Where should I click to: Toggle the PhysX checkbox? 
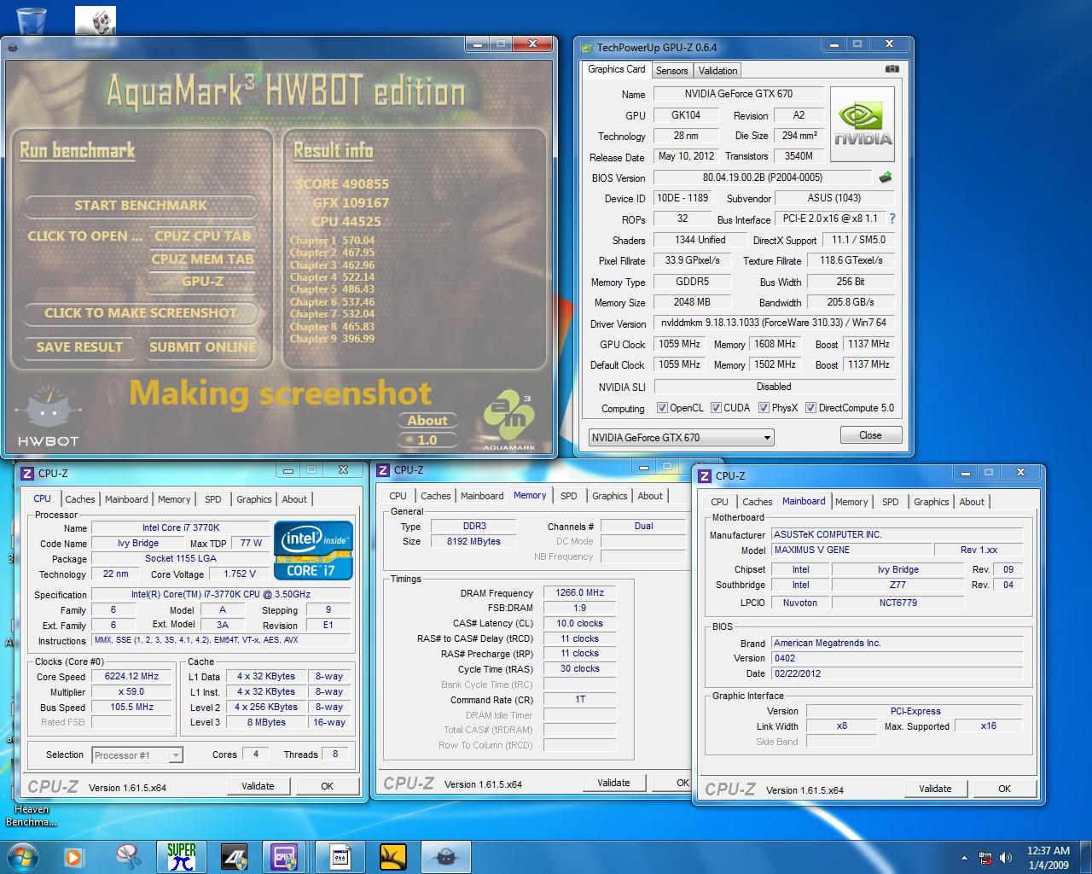click(764, 408)
